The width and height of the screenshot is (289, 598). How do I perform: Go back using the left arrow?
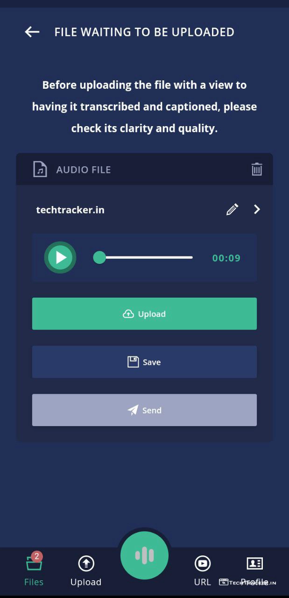click(32, 32)
